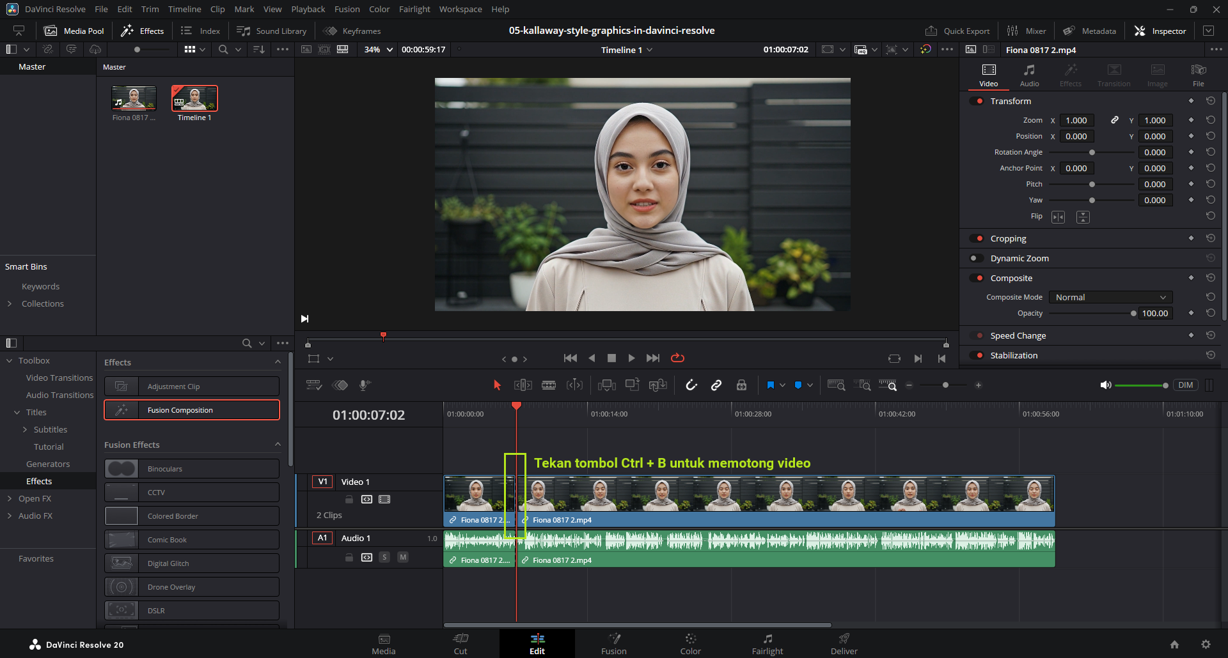Open the viewer zoom 34% dropdown

(378, 50)
